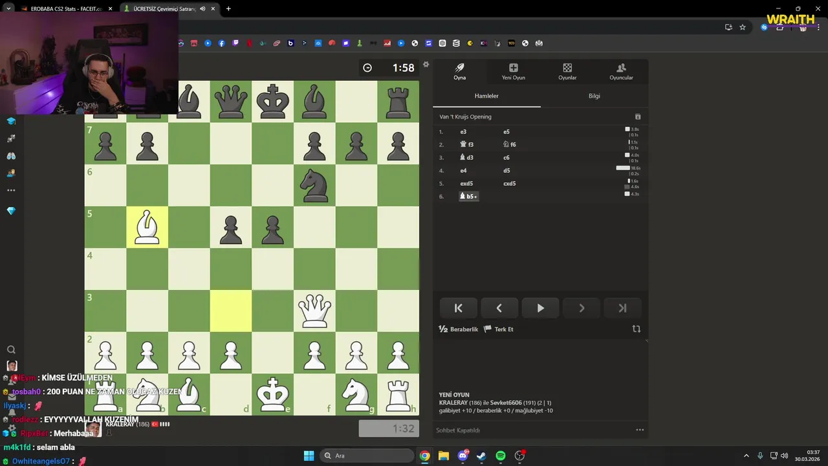The height and width of the screenshot is (466, 828).
Task: Open the Oyna tab with rocket icon
Action: tap(459, 72)
